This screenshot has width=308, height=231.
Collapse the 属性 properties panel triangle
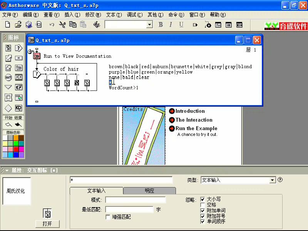click(x=7, y=171)
